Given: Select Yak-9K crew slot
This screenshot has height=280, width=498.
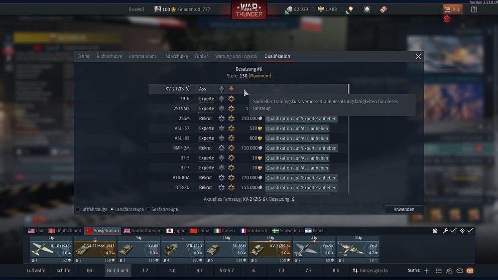Looking at the screenshot, I should coord(314,249).
